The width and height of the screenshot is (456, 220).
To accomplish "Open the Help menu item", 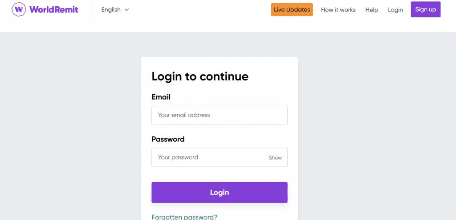I will coord(372,10).
